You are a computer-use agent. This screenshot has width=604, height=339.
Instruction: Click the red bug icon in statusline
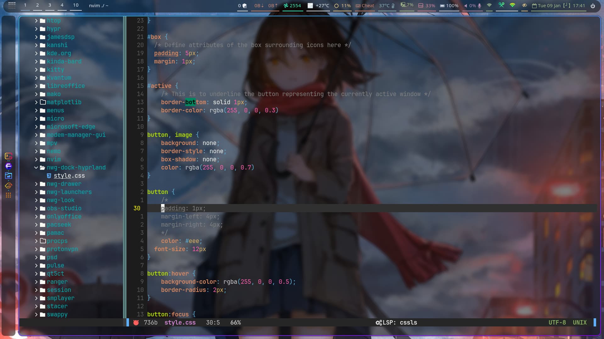(136, 322)
